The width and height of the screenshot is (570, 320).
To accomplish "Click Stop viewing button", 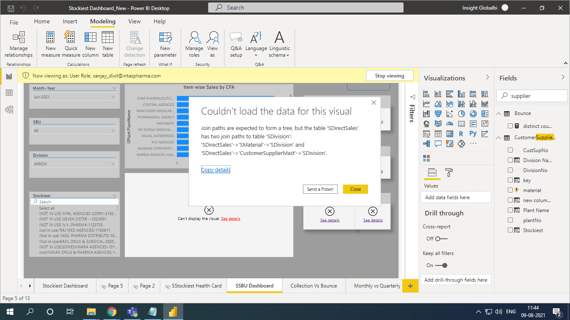I will [389, 76].
